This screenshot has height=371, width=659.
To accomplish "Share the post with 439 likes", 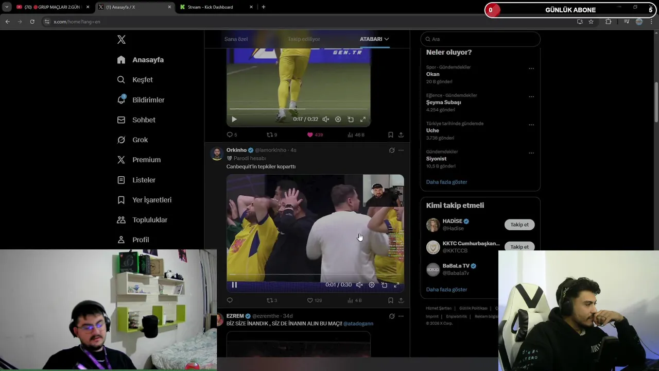I will coord(401,134).
